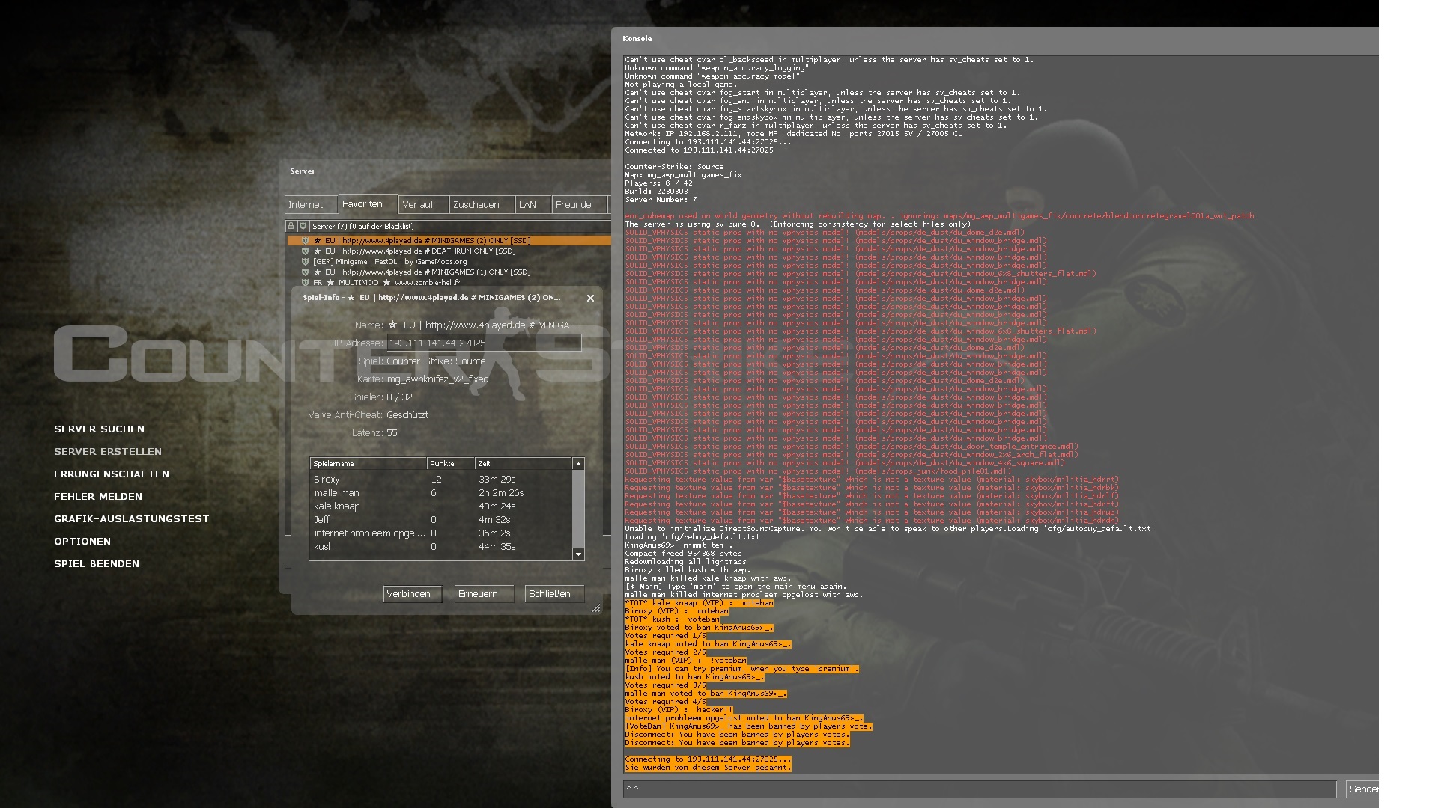Select FR MULTIMOD www.zombie-hell.fr server
The width and height of the screenshot is (1438, 808).
(x=449, y=283)
